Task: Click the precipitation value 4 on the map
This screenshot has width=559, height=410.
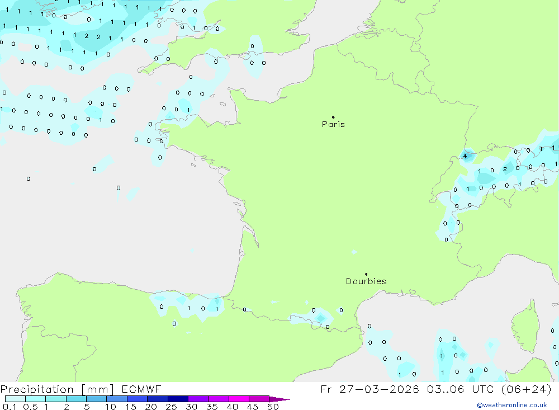Action: [x=465, y=156]
